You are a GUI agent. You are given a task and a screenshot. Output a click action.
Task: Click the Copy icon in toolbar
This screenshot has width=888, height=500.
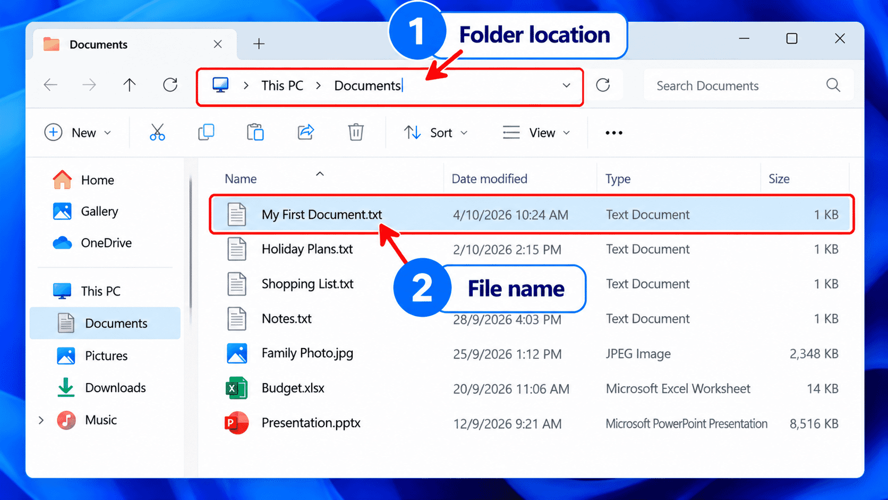(x=206, y=132)
